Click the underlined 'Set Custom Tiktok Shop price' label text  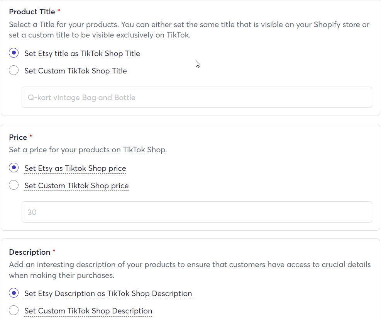point(76,186)
